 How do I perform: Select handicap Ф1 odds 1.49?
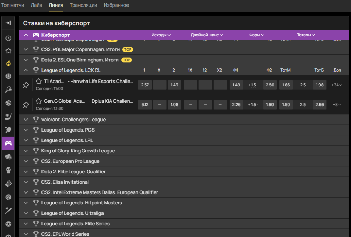pos(236,85)
